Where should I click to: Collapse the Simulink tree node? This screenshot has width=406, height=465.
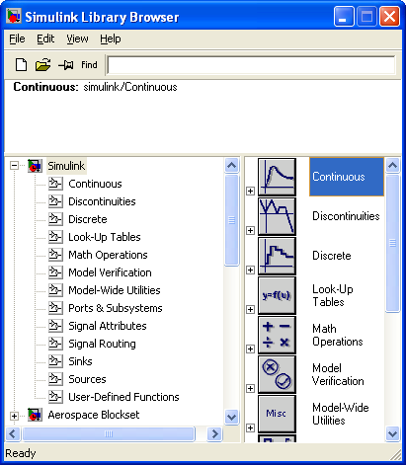coord(14,165)
